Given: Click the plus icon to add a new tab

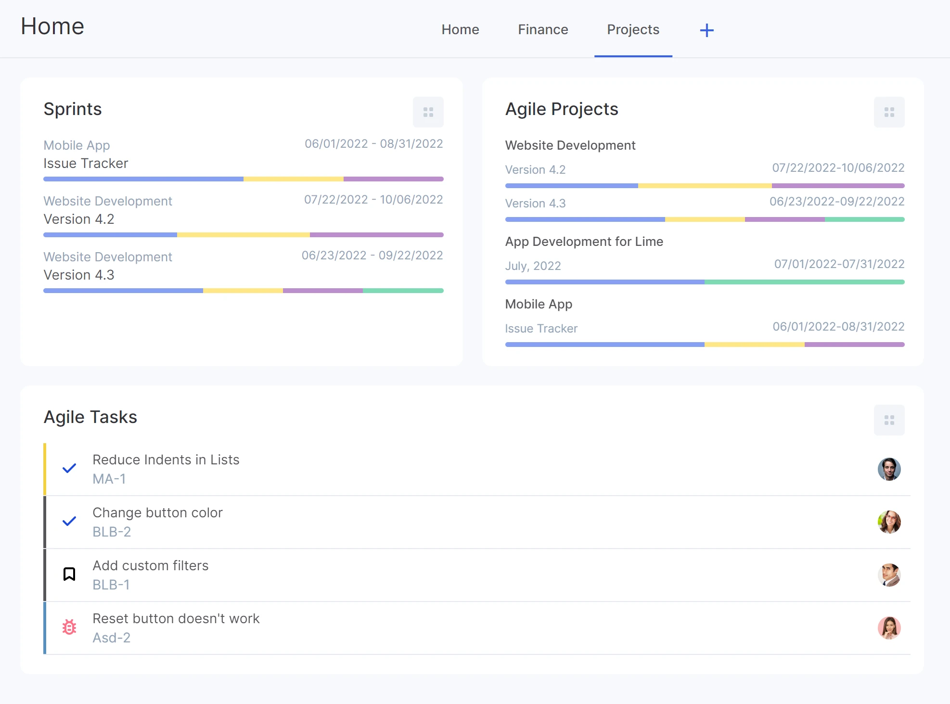Looking at the screenshot, I should pos(706,30).
